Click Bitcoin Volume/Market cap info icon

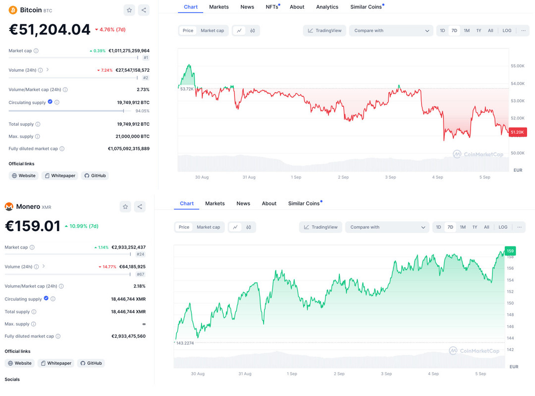click(x=65, y=90)
